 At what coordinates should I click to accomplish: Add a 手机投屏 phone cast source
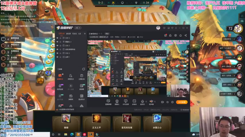coord(126,102)
